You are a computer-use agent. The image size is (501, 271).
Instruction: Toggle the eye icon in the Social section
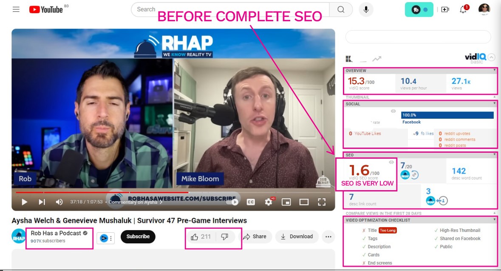tap(393, 111)
